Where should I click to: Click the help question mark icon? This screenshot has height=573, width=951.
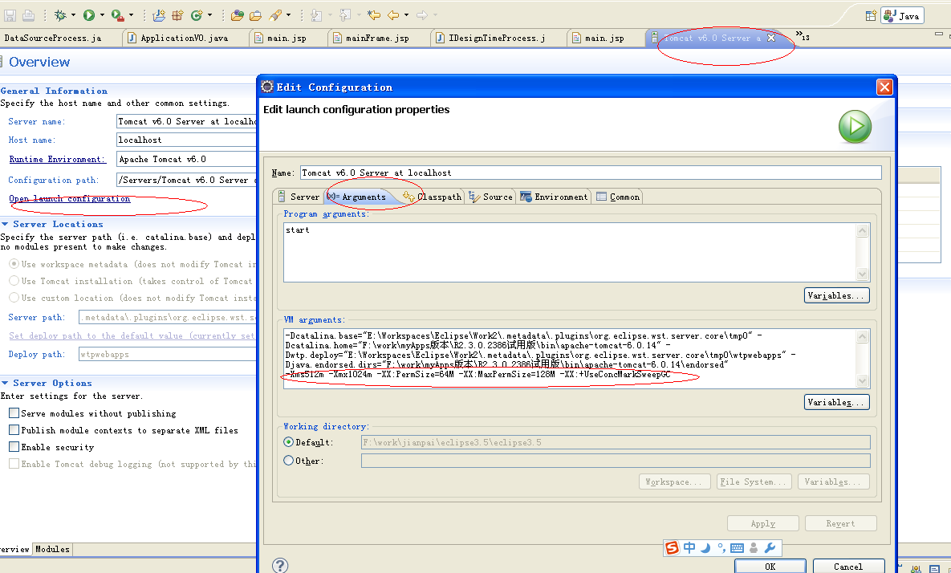pyautogui.click(x=279, y=565)
